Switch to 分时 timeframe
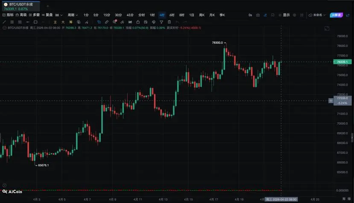This screenshot has height=203, width=354. click(x=141, y=15)
